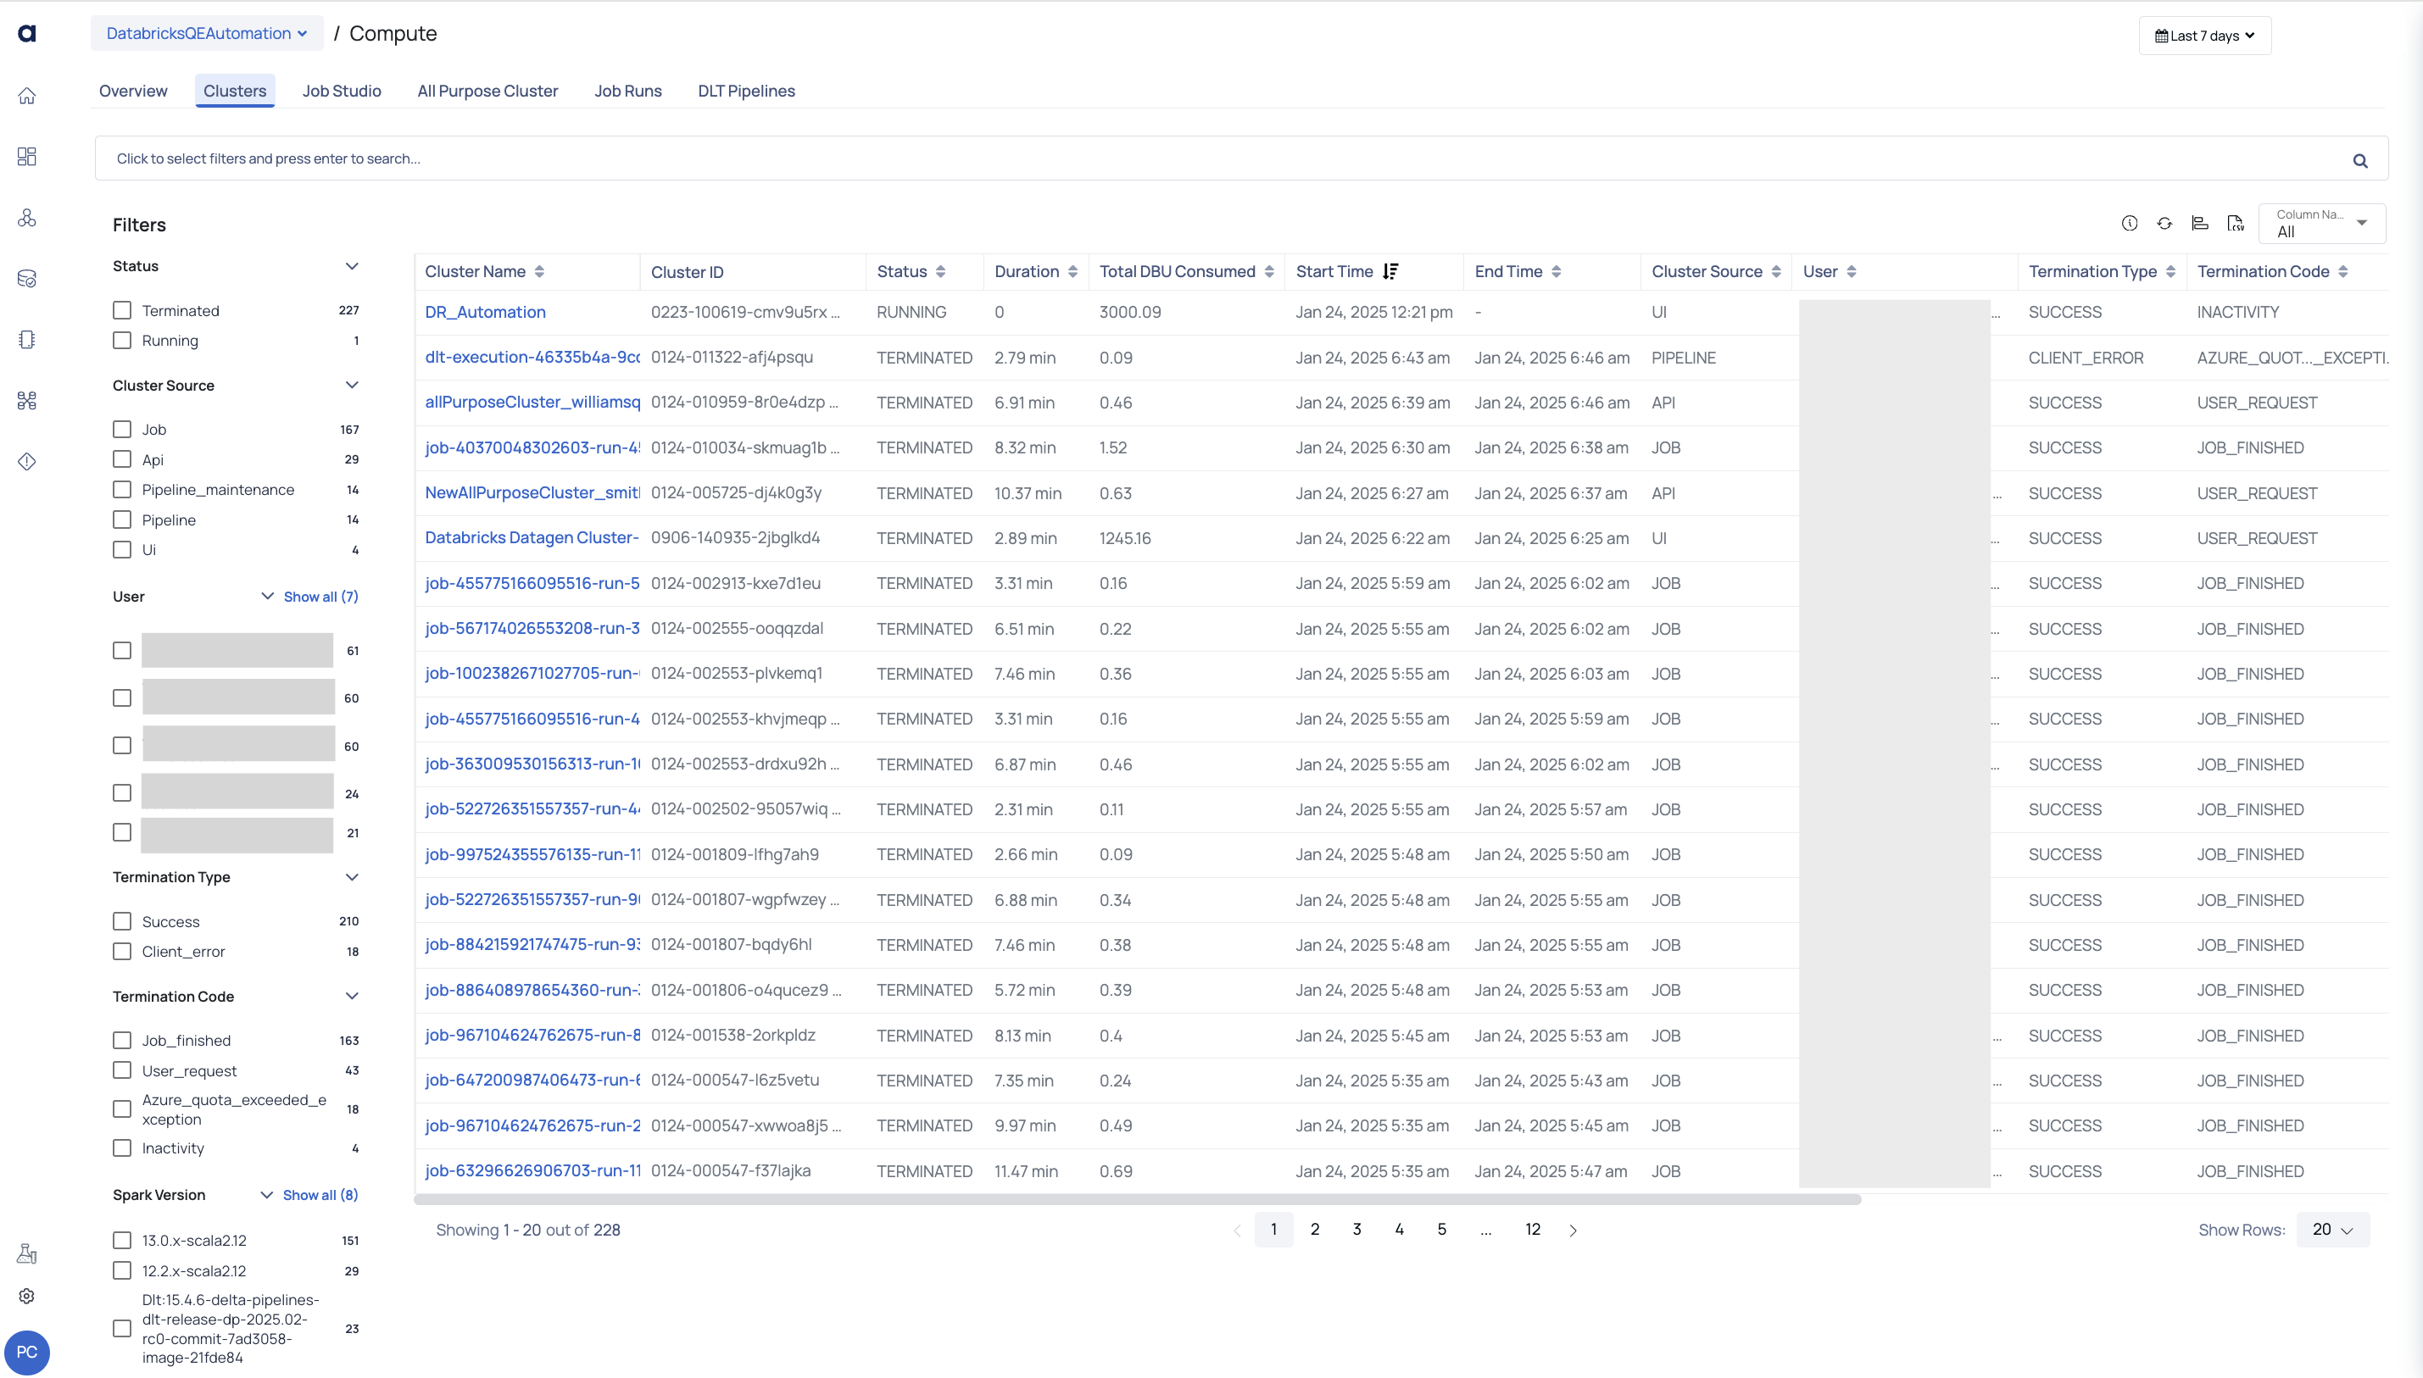Open the Column Name All dropdown
The image size is (2423, 1378).
2322,224
